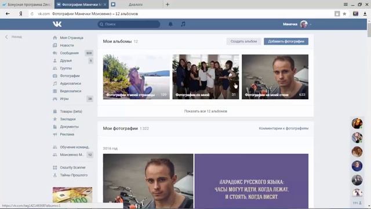Open Группы in sidebar
371x209 pixels.
[x=66, y=68]
